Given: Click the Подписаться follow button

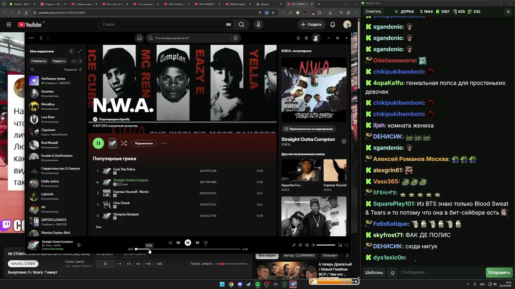Looking at the screenshot, I should click(x=144, y=143).
